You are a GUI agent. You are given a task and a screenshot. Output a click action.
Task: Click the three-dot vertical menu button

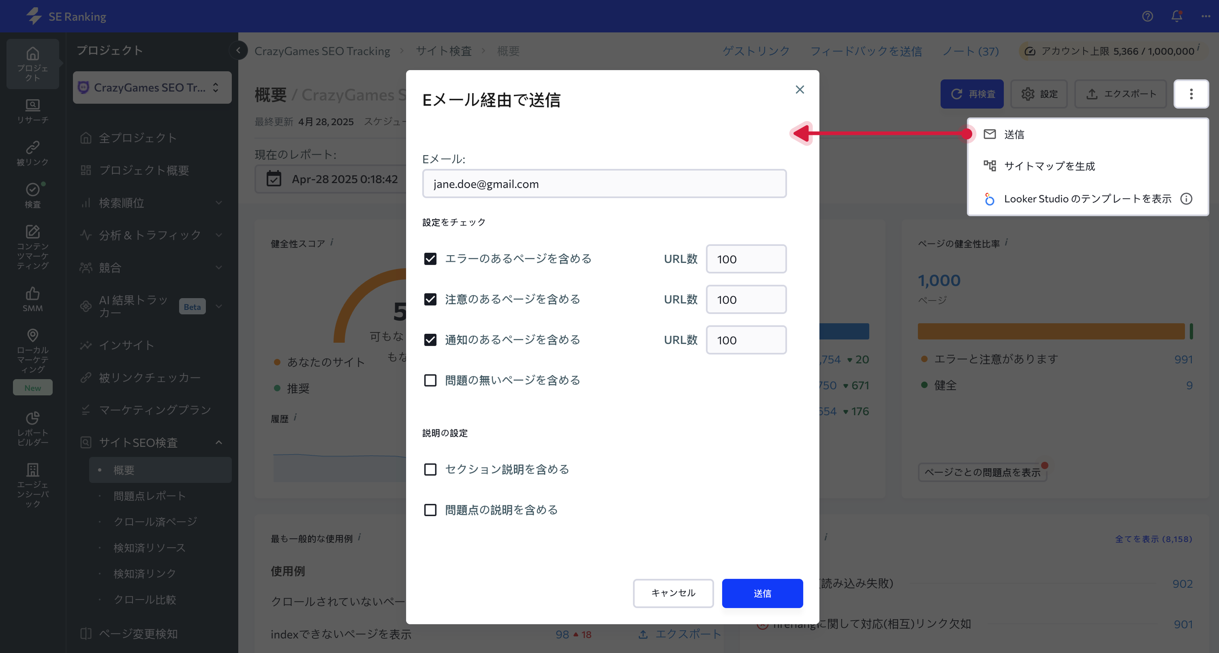[x=1191, y=94]
